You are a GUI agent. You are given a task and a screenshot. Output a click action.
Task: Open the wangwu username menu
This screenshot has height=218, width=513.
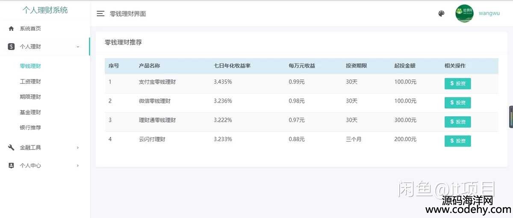(x=489, y=13)
